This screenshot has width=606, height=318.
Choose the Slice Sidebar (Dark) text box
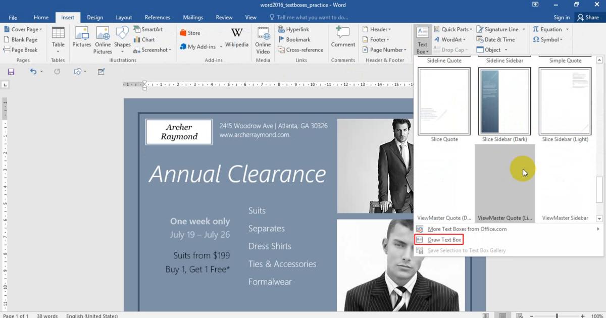[504, 100]
